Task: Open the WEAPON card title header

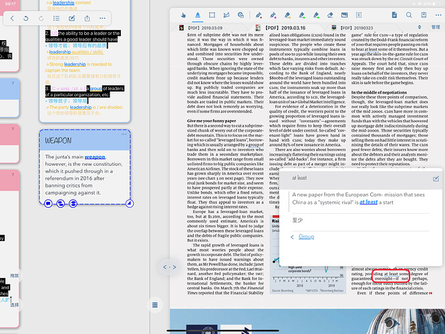Action: click(x=85, y=140)
